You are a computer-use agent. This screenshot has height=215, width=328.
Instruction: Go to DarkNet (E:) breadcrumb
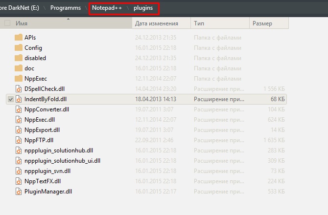[20, 8]
